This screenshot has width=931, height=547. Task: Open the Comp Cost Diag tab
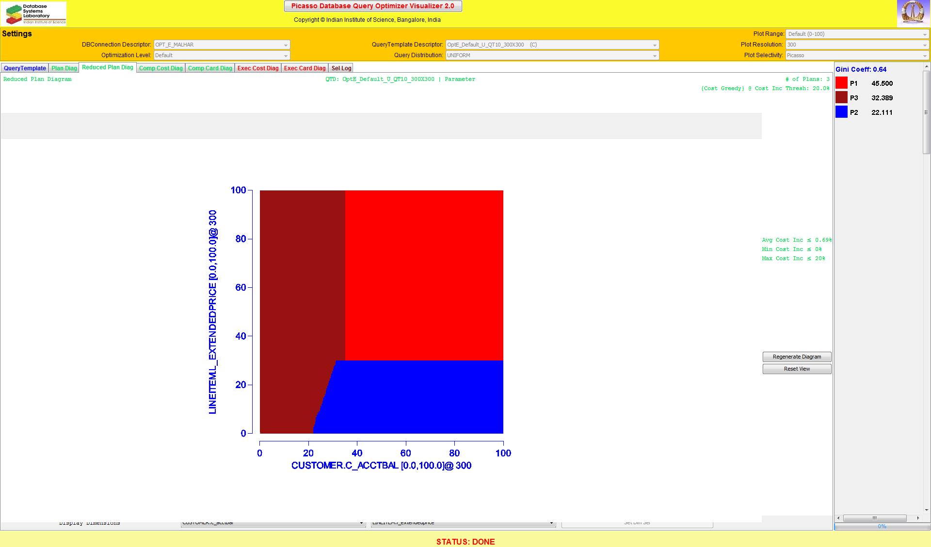(x=161, y=68)
